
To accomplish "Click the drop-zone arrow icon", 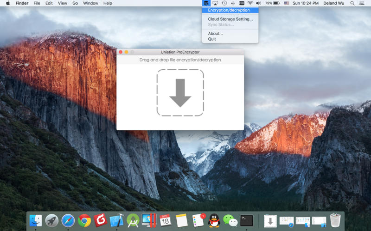I will tap(180, 93).
